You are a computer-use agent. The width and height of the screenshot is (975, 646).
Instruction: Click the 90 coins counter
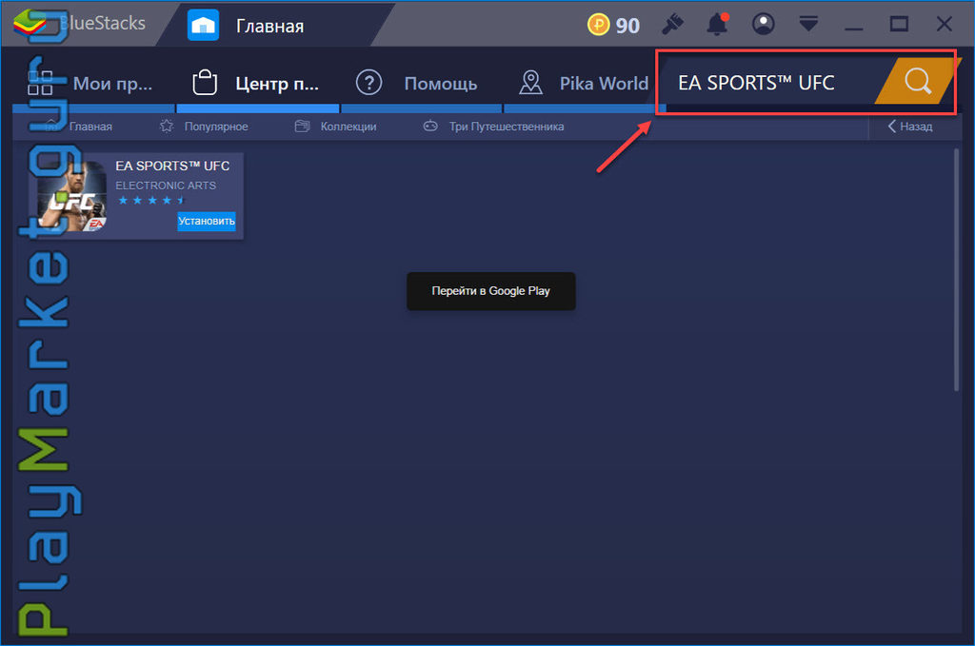click(627, 26)
